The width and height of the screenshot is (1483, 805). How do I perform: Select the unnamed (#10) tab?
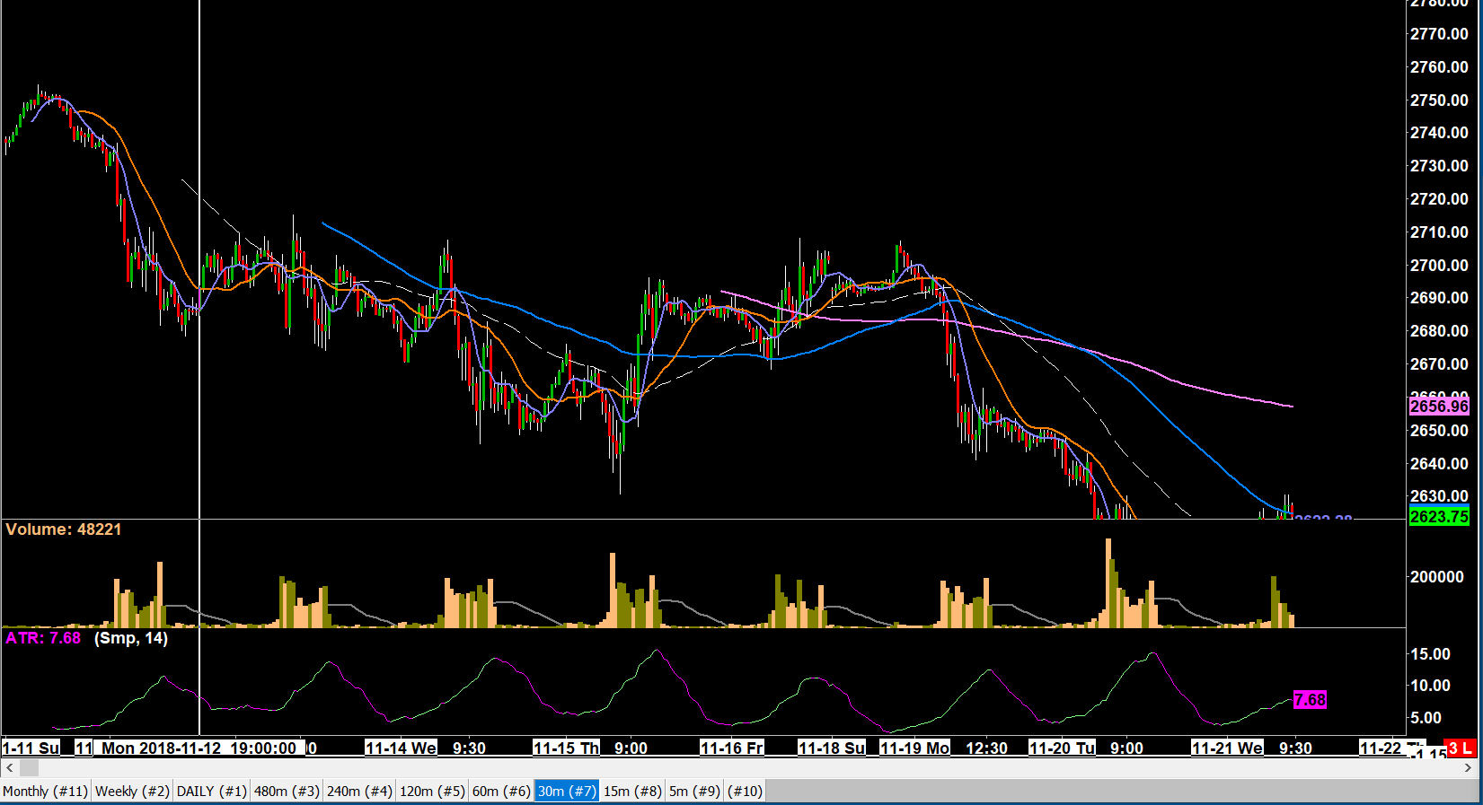tap(745, 791)
